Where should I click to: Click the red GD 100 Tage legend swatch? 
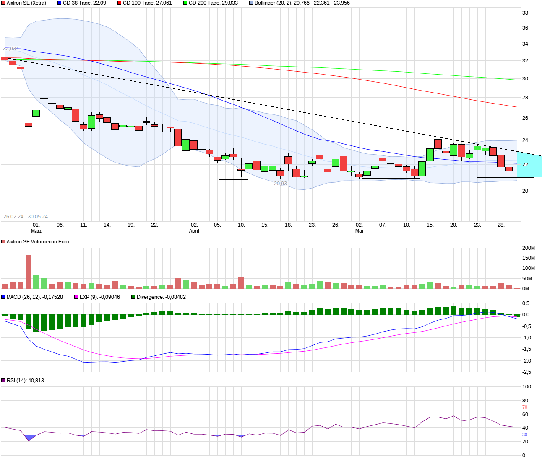coord(120,3)
